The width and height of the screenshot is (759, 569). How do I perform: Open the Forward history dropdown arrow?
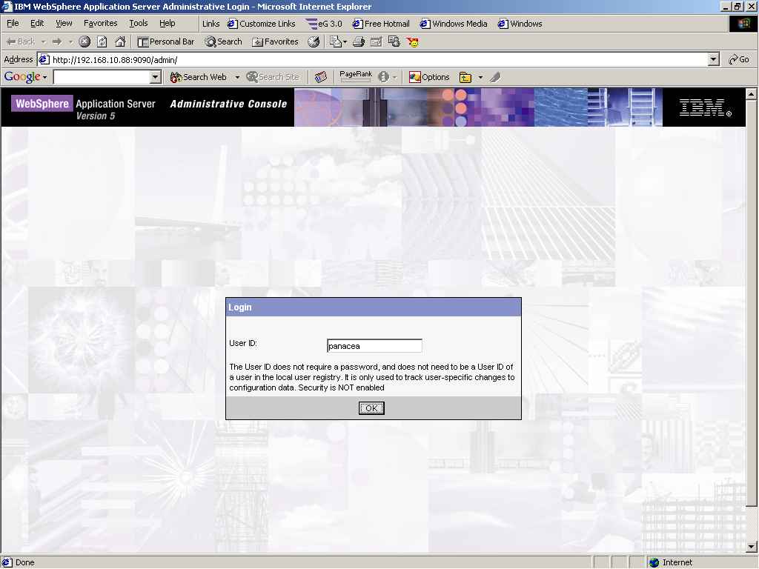pos(70,42)
